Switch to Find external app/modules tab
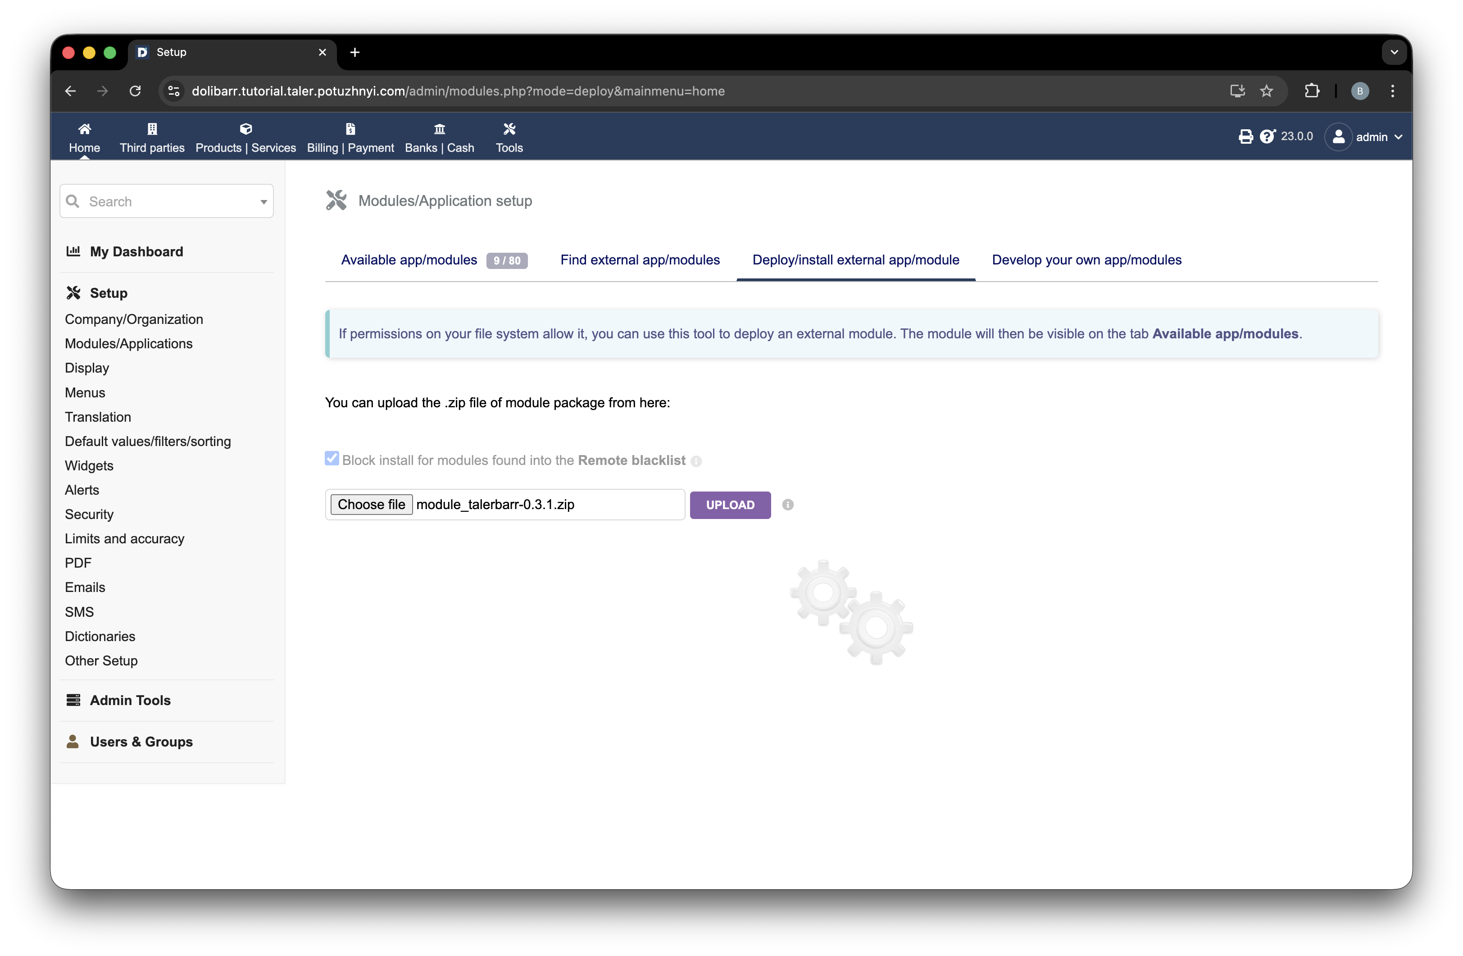This screenshot has width=1463, height=956. (639, 260)
